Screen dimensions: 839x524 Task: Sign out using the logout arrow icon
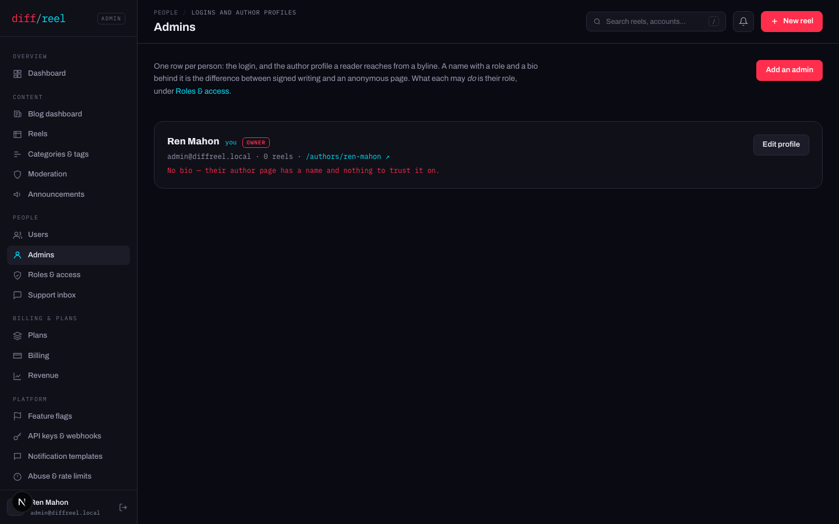[x=123, y=508]
